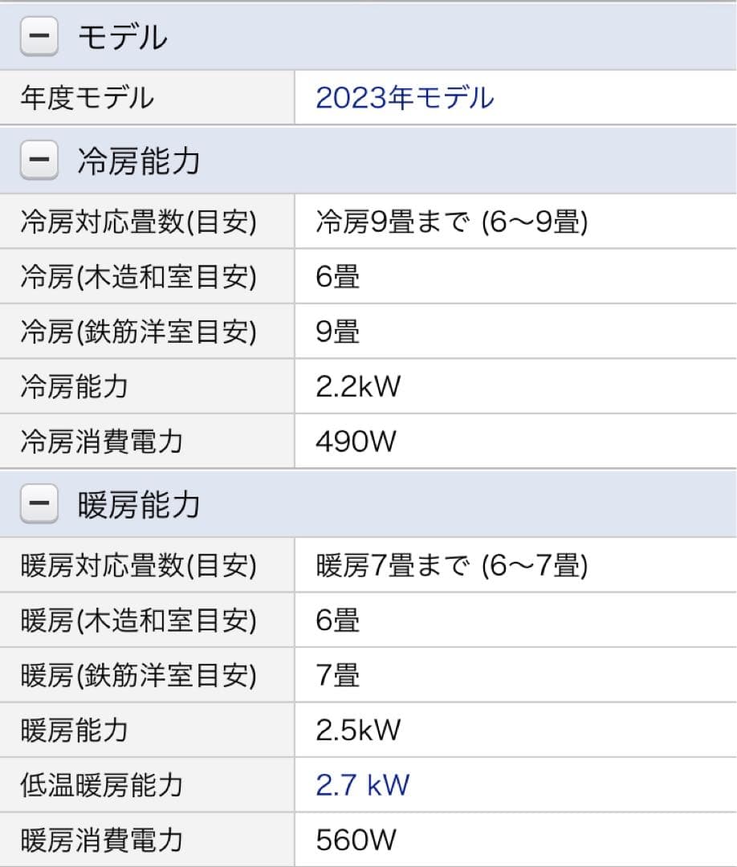Collapse the モデル section with minus button
737x867 pixels.
(39, 38)
